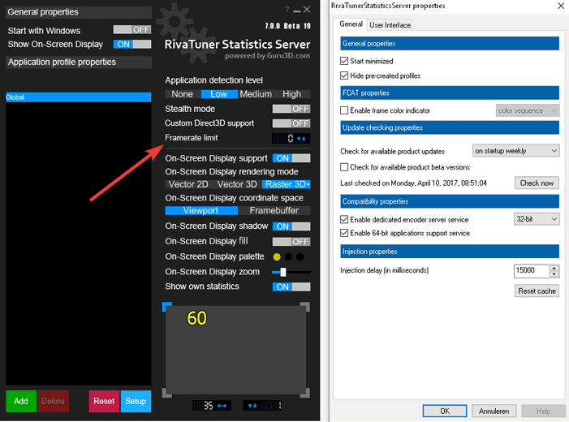This screenshot has width=569, height=422.
Task: Click the horizontal position arrows next to 35
Action: pyautogui.click(x=222, y=405)
